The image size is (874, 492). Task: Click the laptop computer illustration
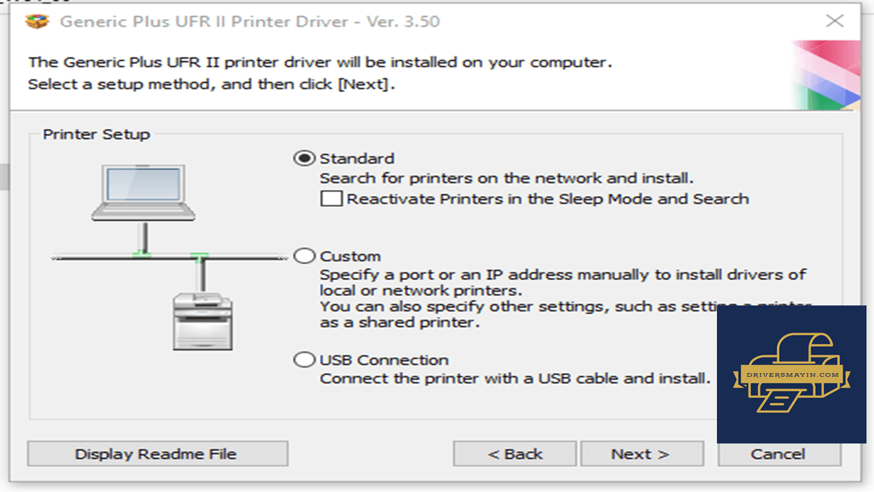pos(143,193)
